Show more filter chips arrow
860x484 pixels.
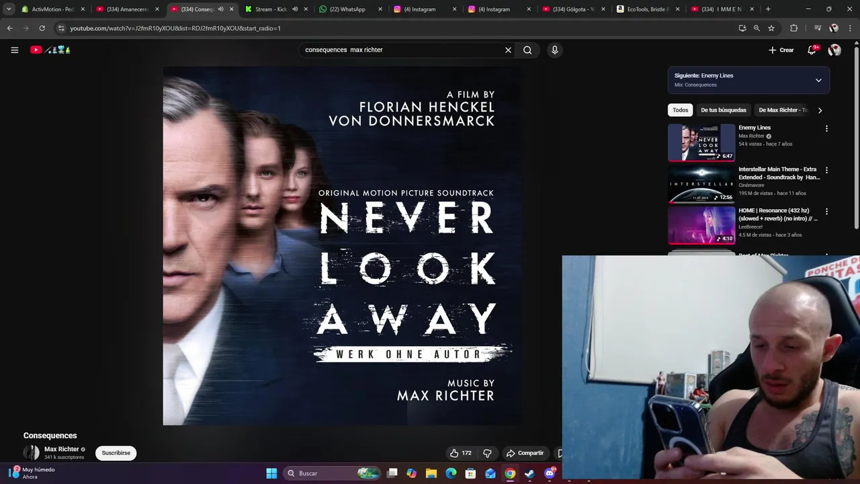820,110
